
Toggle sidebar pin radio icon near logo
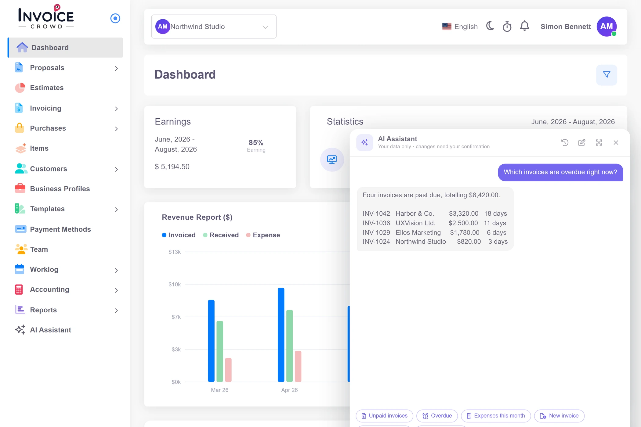point(115,18)
